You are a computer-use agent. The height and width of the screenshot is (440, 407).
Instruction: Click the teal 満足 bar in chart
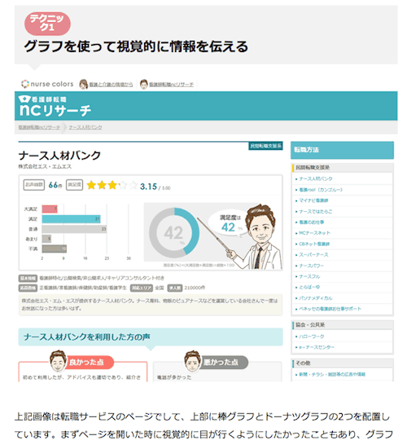[x=71, y=219]
